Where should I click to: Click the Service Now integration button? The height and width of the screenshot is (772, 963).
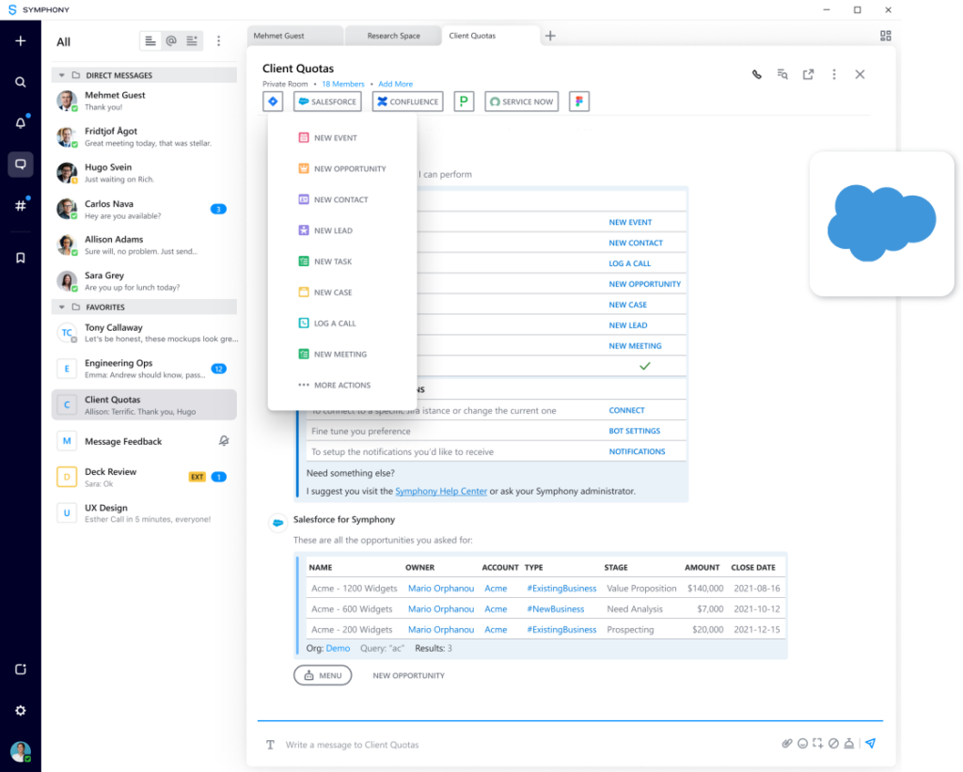coord(521,102)
